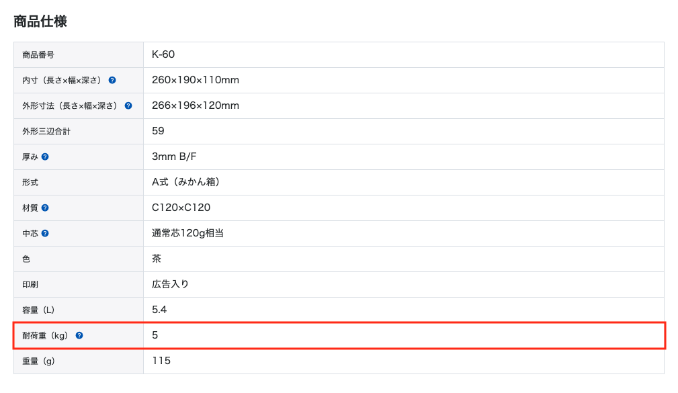Screen dimensions: 678x393
Task: Click the capacity value 5.4
Action: coord(159,310)
